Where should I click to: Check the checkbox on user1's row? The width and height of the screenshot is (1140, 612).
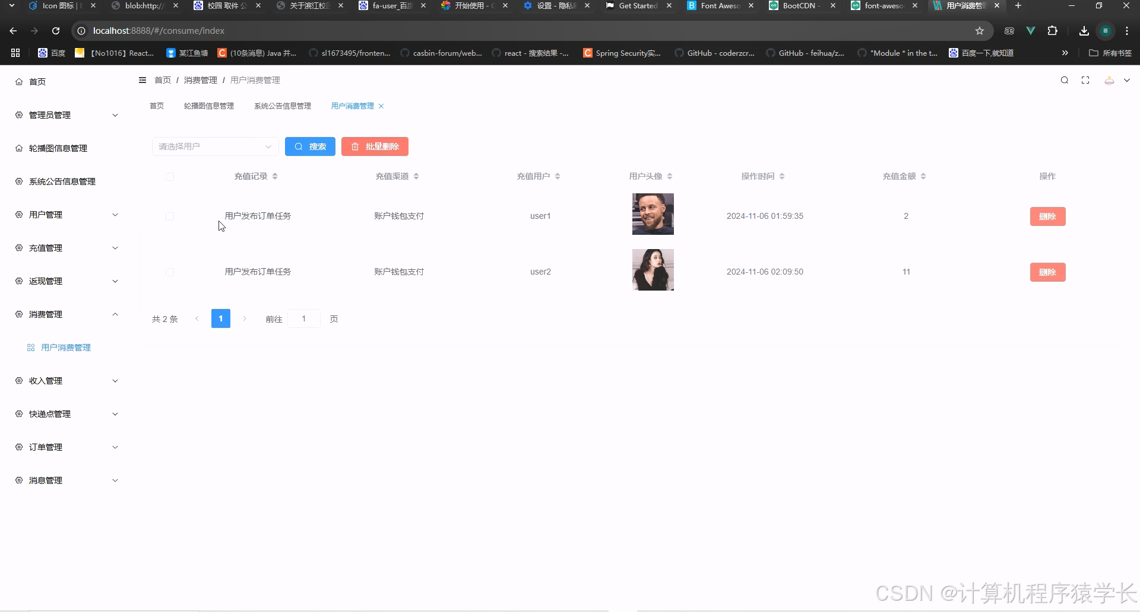click(x=170, y=216)
